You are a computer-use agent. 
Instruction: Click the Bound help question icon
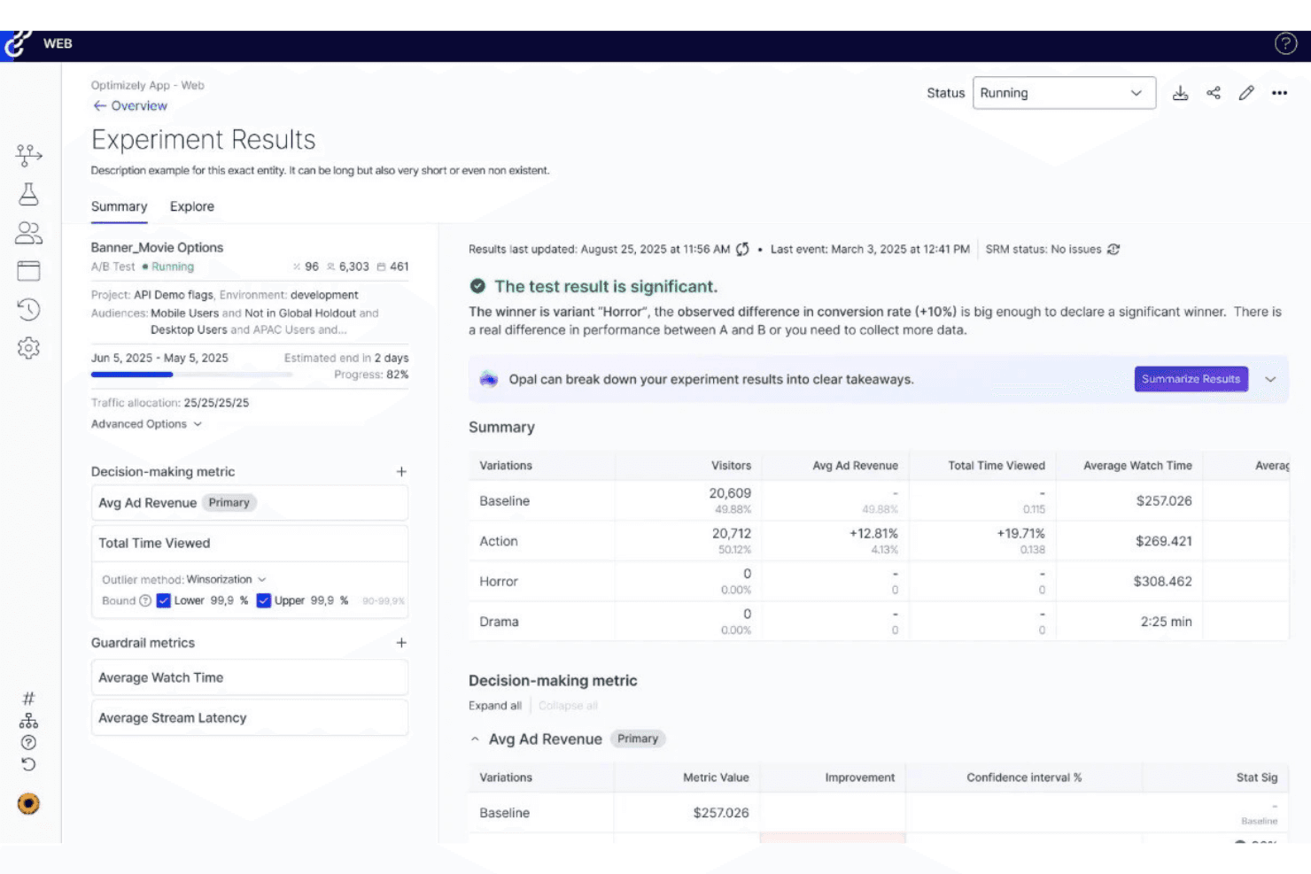pos(145,600)
